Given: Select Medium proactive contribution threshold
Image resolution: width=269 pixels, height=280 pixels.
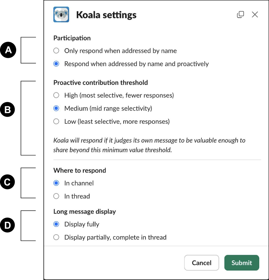Looking at the screenshot, I should coord(56,108).
